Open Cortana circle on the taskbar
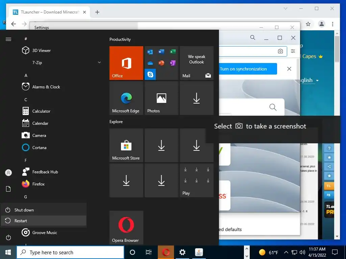Screen dimensions: 346x259 [132, 252]
